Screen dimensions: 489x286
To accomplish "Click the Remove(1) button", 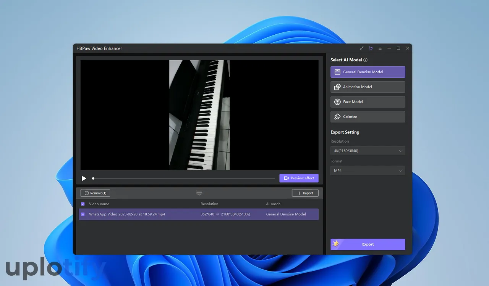I will tap(95, 193).
